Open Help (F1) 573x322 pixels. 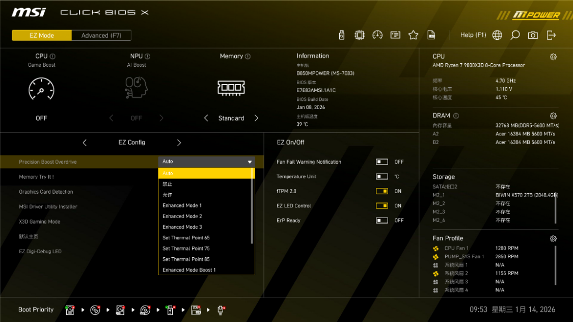[x=473, y=35]
